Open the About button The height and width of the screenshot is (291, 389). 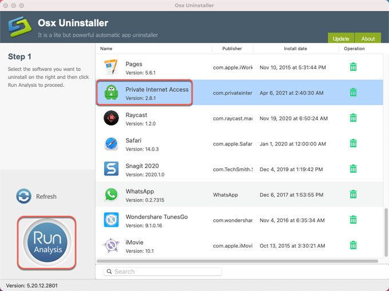(368, 38)
